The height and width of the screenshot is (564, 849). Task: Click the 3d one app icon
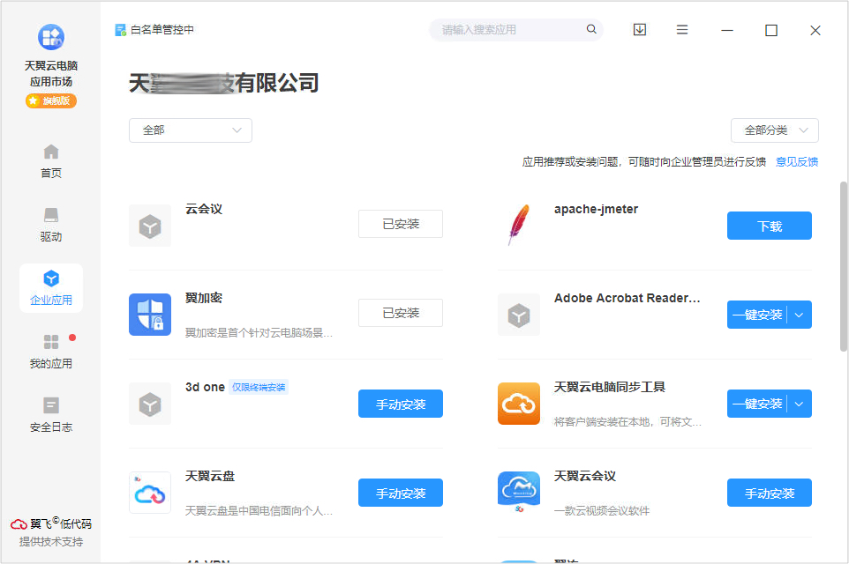click(150, 404)
